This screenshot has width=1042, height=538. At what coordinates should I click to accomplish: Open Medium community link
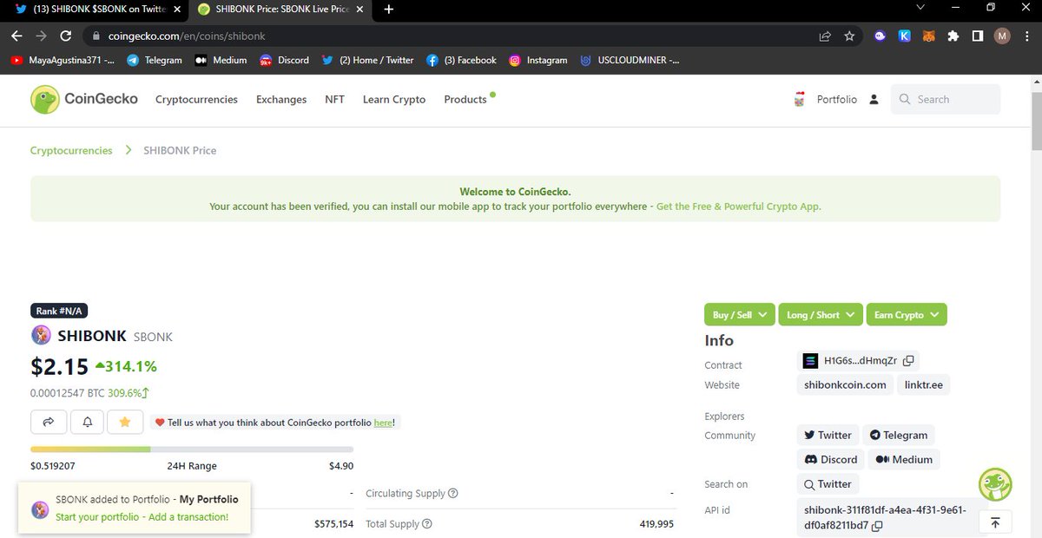[904, 459]
